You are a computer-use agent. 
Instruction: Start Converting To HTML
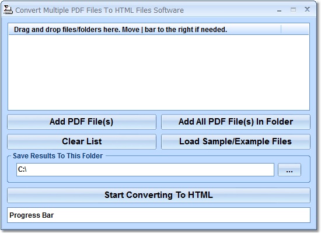tap(159, 195)
